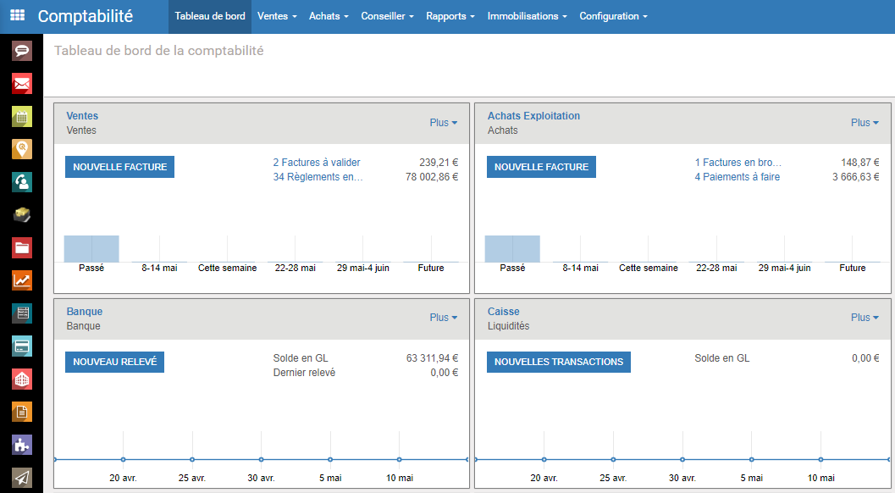Click Nouvelle Facture in Ventes card
This screenshot has width=895, height=493.
(120, 167)
